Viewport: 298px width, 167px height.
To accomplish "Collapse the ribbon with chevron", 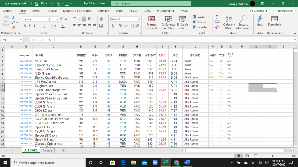I will pos(295,33).
